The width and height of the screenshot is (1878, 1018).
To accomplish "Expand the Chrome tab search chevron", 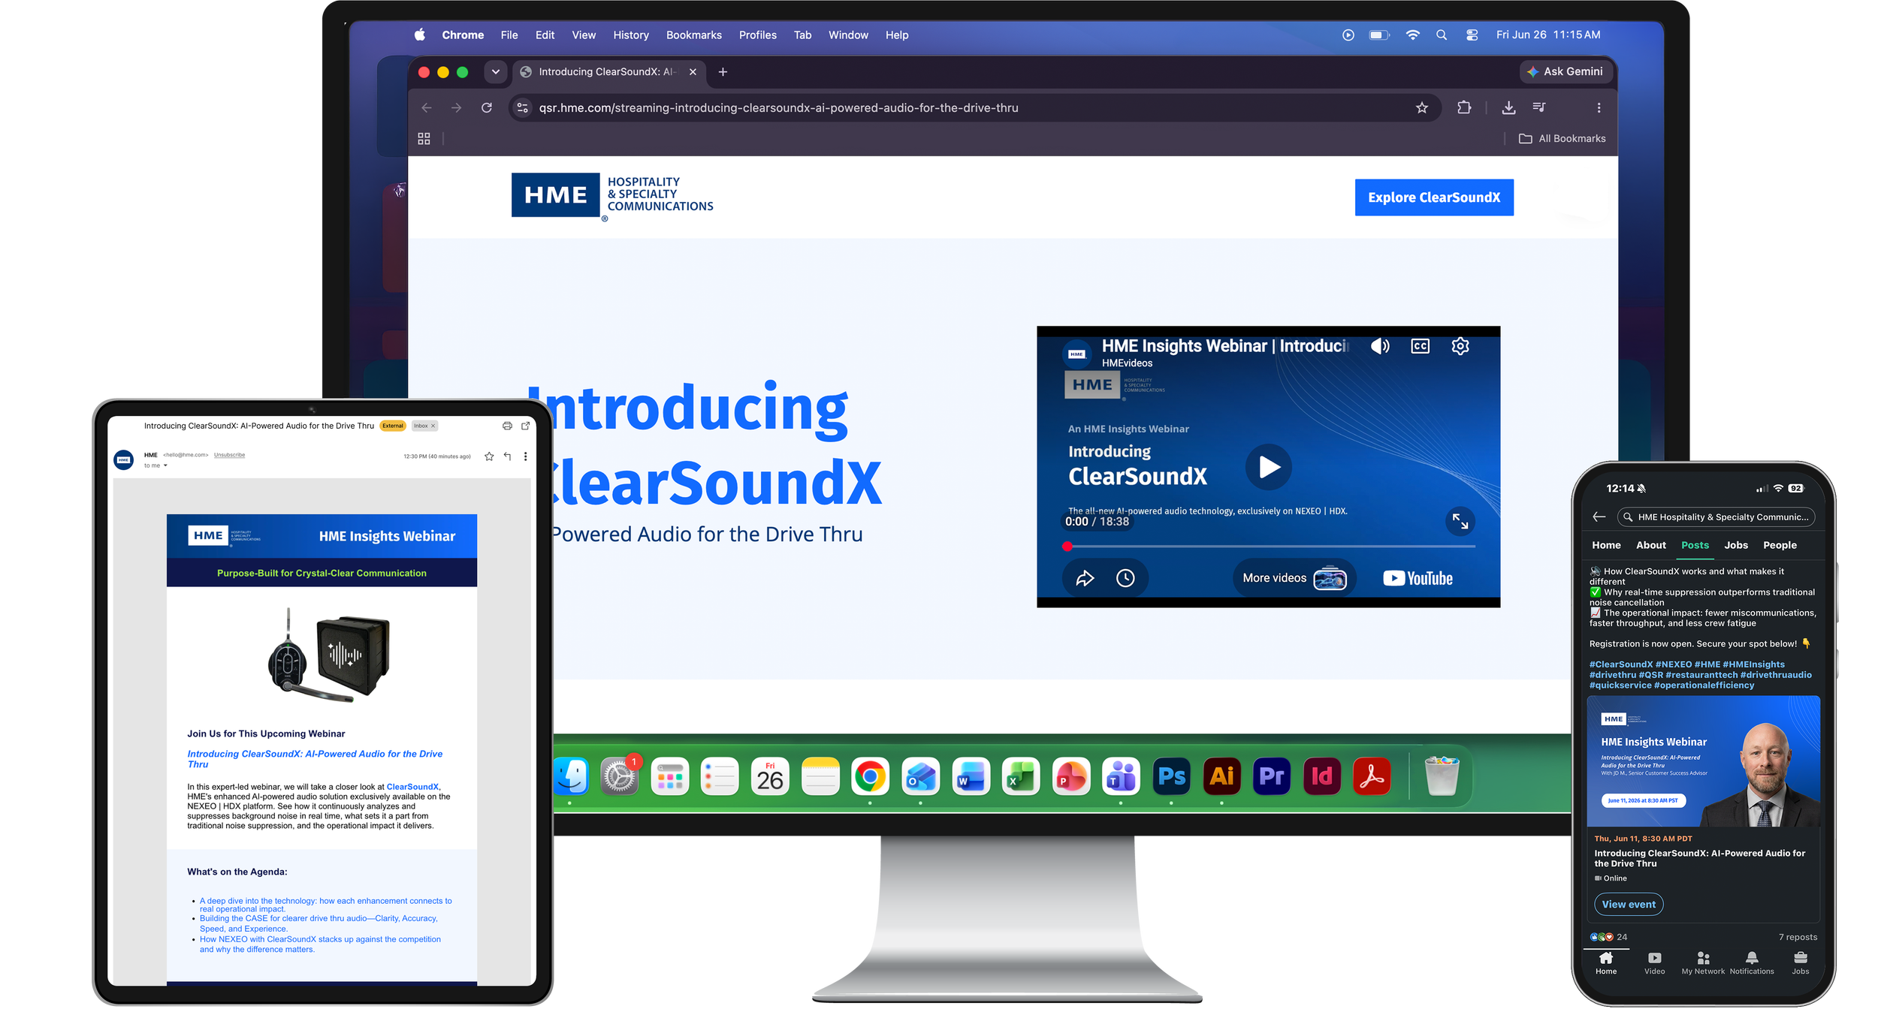I will point(496,72).
